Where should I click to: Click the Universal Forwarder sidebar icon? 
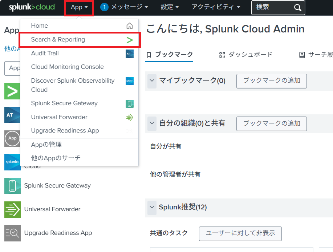coord(12,209)
